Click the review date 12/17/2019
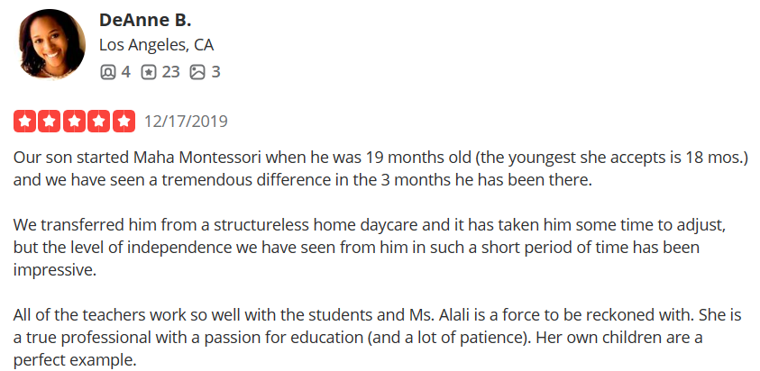Screen dimensions: 760x371 pos(186,121)
